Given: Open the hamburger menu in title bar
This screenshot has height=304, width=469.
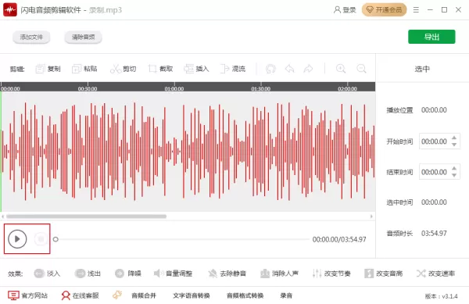Looking at the screenshot, I should click(416, 10).
